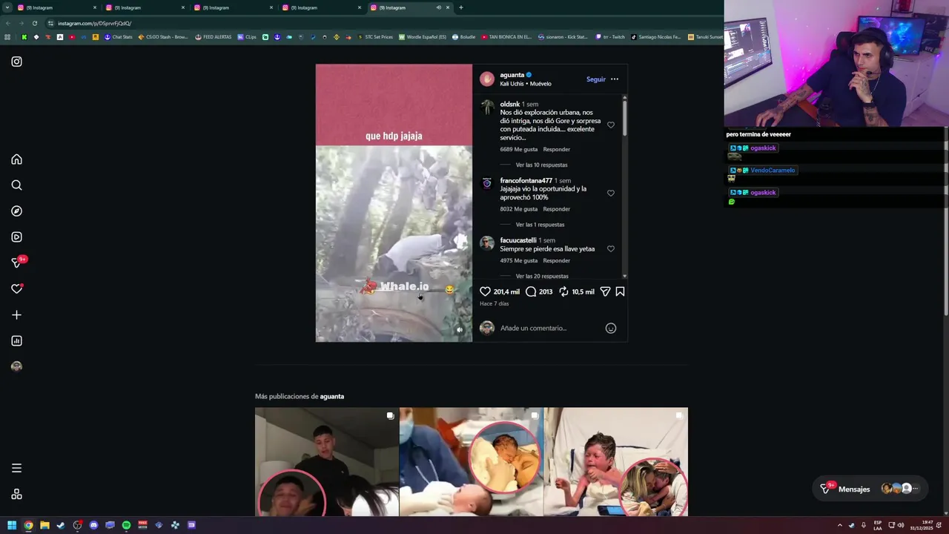Image resolution: width=949 pixels, height=534 pixels.
Task: Open the volume control in system tray
Action: pyautogui.click(x=901, y=525)
